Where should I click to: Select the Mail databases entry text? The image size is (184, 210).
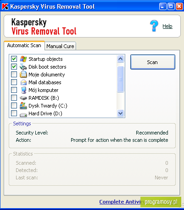point(45,82)
